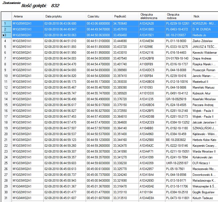Click the Nick column header
The width and height of the screenshot is (218, 202).
click(x=205, y=16)
